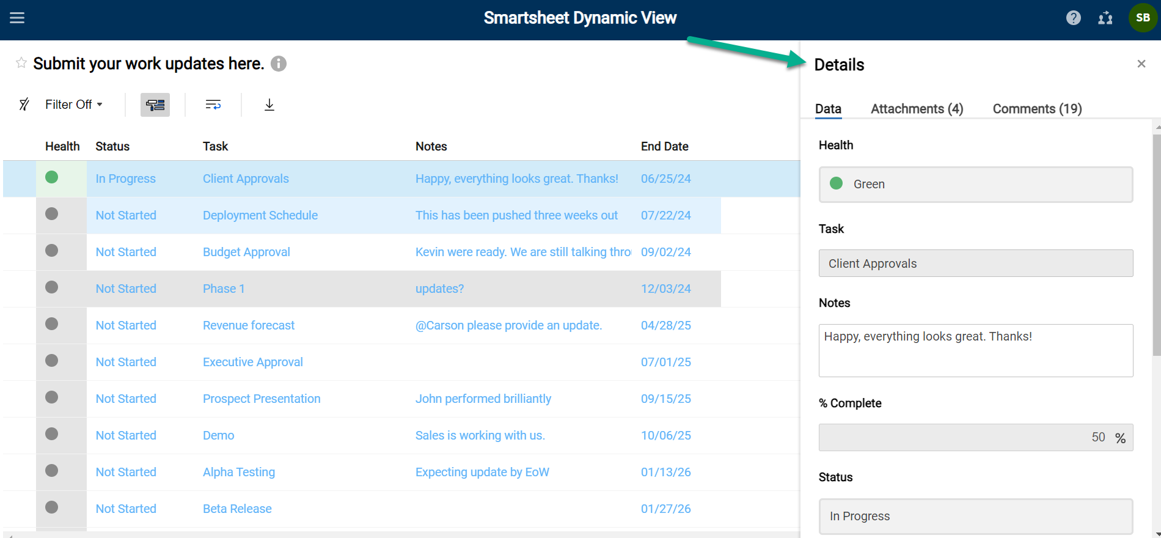Favorite this view with the star icon
The width and height of the screenshot is (1161, 538).
21,63
